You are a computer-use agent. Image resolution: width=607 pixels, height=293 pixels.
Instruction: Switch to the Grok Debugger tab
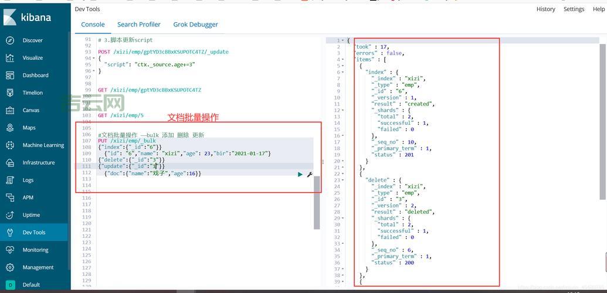click(195, 25)
